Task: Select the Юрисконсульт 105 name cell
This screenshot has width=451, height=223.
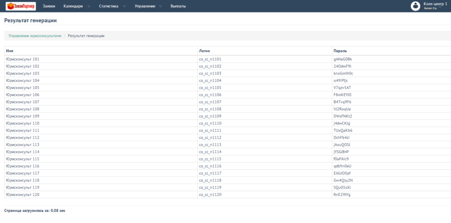Action: pyautogui.click(x=101, y=88)
